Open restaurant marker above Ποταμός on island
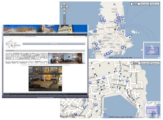The image size is (163, 120). point(114,5)
